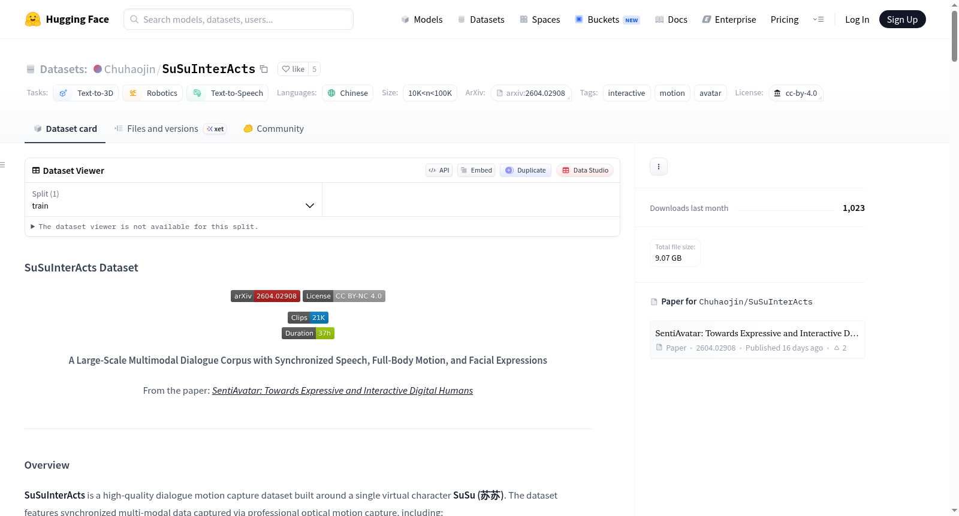Viewport: 959px width, 516px height.
Task: Click the License CC BY-NC 4.0 badge
Action: pyautogui.click(x=344, y=296)
